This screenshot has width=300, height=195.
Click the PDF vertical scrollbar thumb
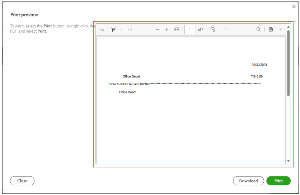pyautogui.click(x=288, y=63)
